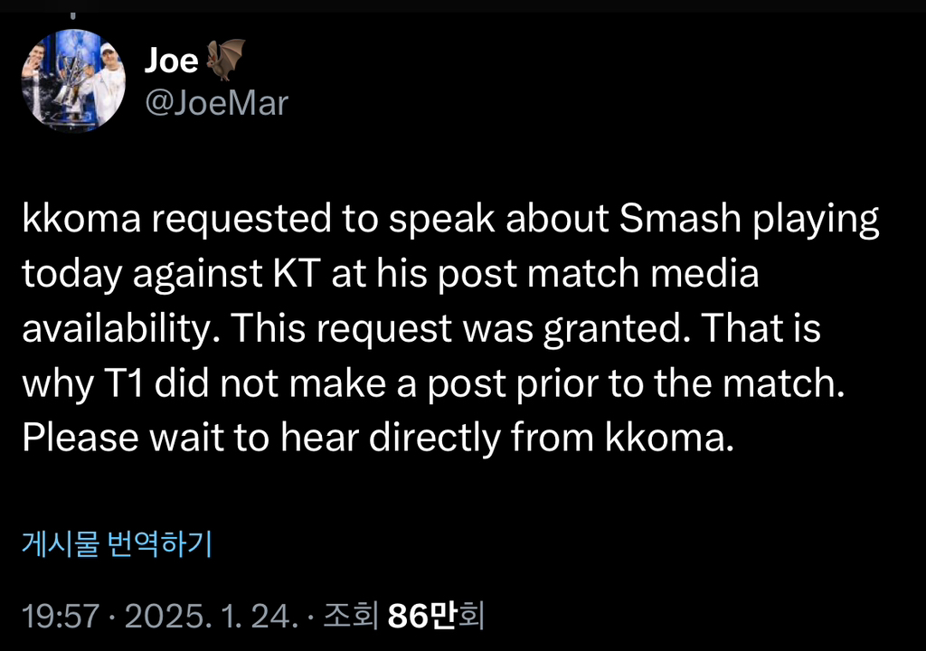926x651 pixels.
Task: Translate the post via 게시물 번역하기
Action: (117, 544)
